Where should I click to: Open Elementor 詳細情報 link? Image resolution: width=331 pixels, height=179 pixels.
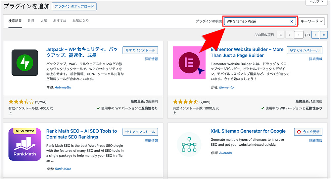[x=315, y=59]
